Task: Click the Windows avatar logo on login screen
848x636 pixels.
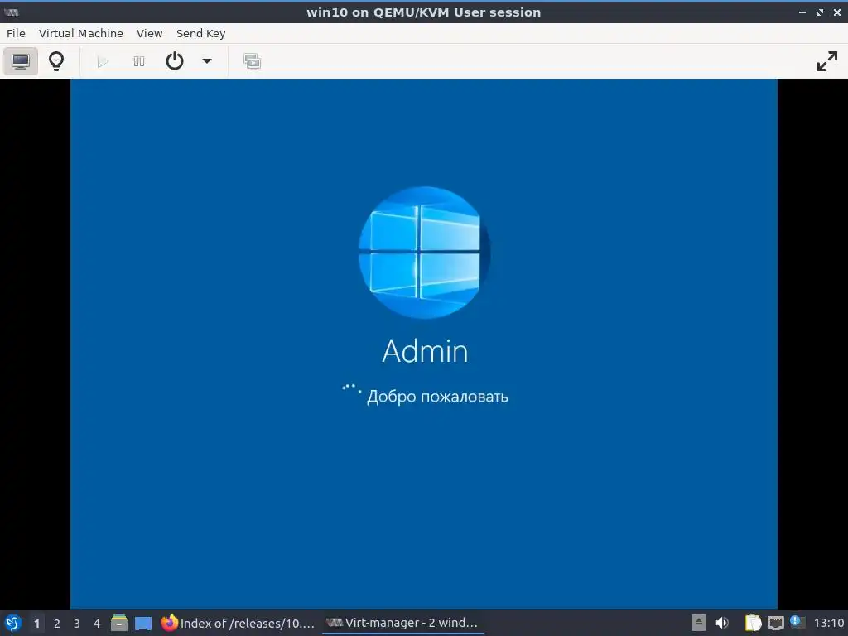Action: [x=425, y=253]
